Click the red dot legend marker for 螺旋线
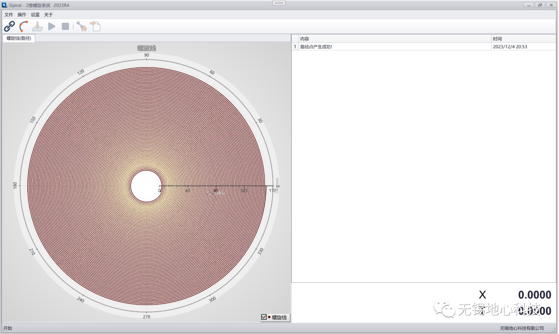The width and height of the screenshot is (559, 334). [x=269, y=317]
